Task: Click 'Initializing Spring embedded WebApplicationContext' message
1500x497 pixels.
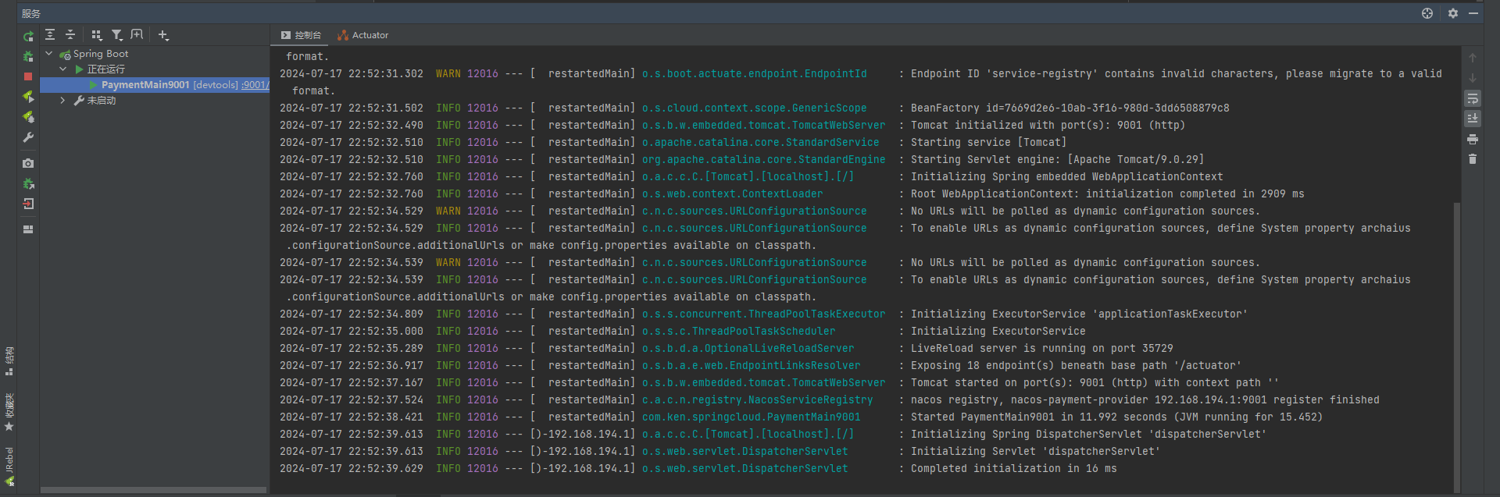Action: [x=1066, y=176]
